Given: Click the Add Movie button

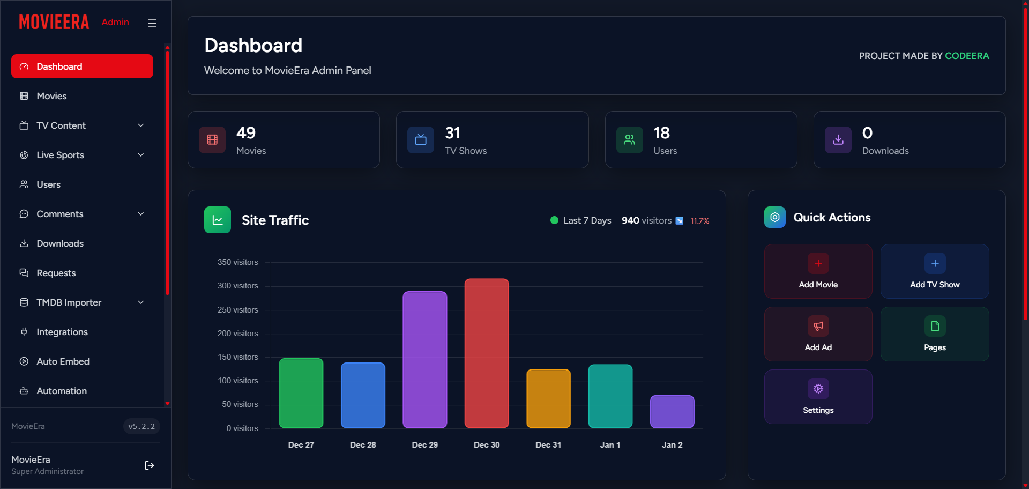Looking at the screenshot, I should point(818,271).
